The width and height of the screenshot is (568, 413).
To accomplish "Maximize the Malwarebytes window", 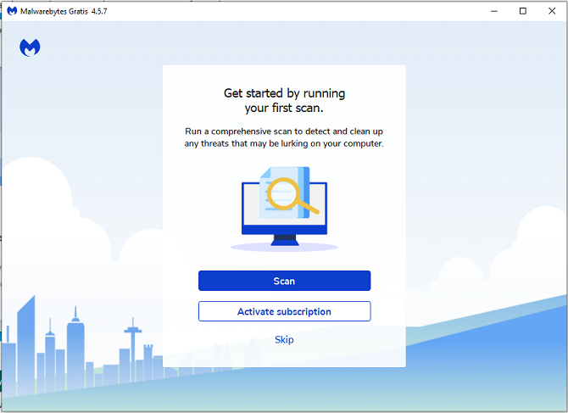I will (522, 11).
